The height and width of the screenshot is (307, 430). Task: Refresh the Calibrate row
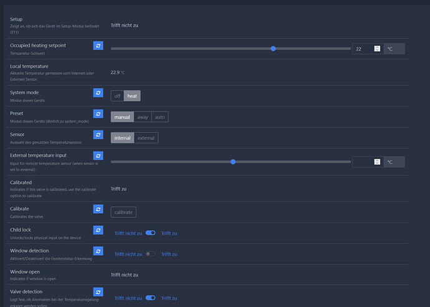[x=98, y=209]
